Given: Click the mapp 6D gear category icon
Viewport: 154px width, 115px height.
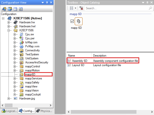Looking at the screenshot, I should point(79,21).
